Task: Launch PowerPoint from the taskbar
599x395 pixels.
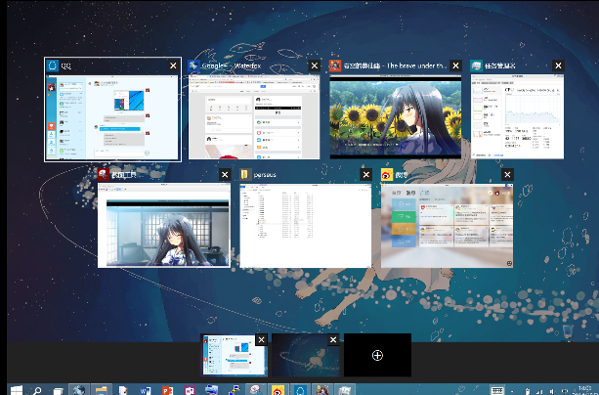Action: pyautogui.click(x=166, y=389)
